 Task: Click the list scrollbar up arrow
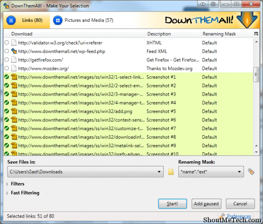(x=256, y=42)
